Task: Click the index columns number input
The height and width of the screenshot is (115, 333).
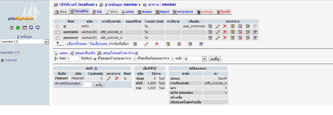Action: 87,85
